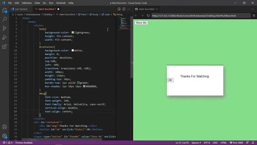Open the Terminal menu
The width and height of the screenshot is (257, 145).
tap(61, 3)
